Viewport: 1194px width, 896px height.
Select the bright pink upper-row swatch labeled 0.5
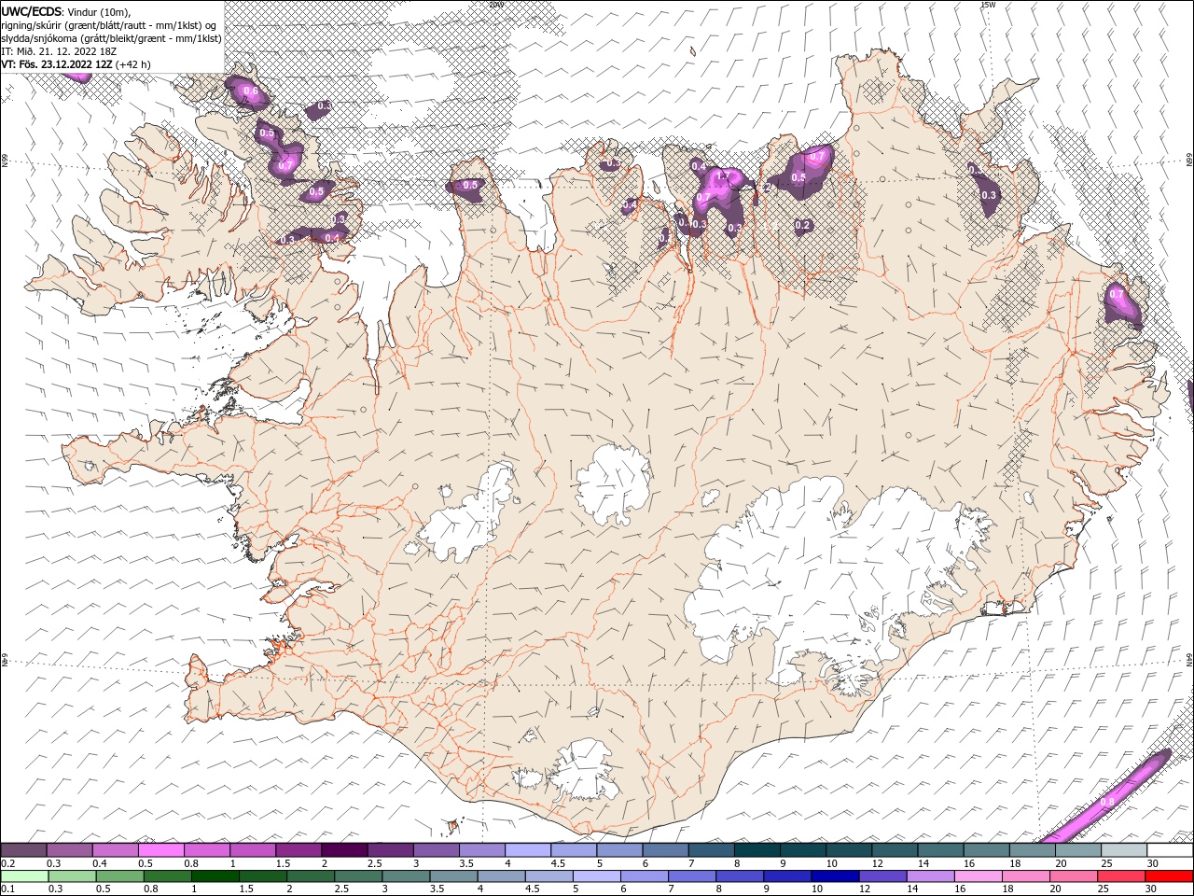[161, 850]
